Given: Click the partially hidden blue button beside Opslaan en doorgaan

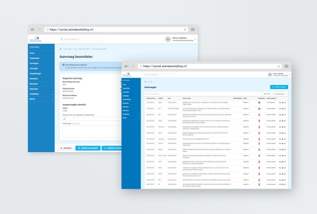Looking at the screenshot, I should [111, 148].
